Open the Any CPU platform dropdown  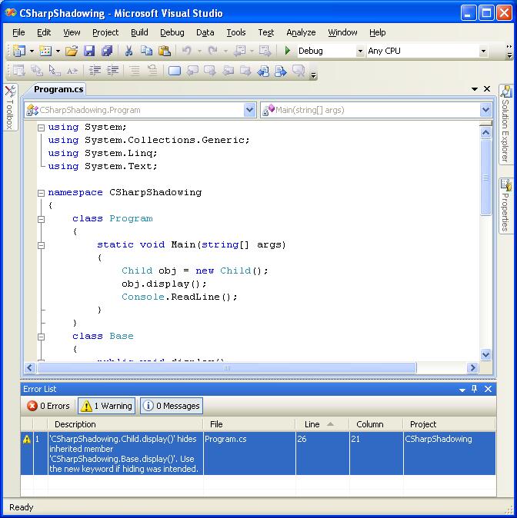[483, 51]
